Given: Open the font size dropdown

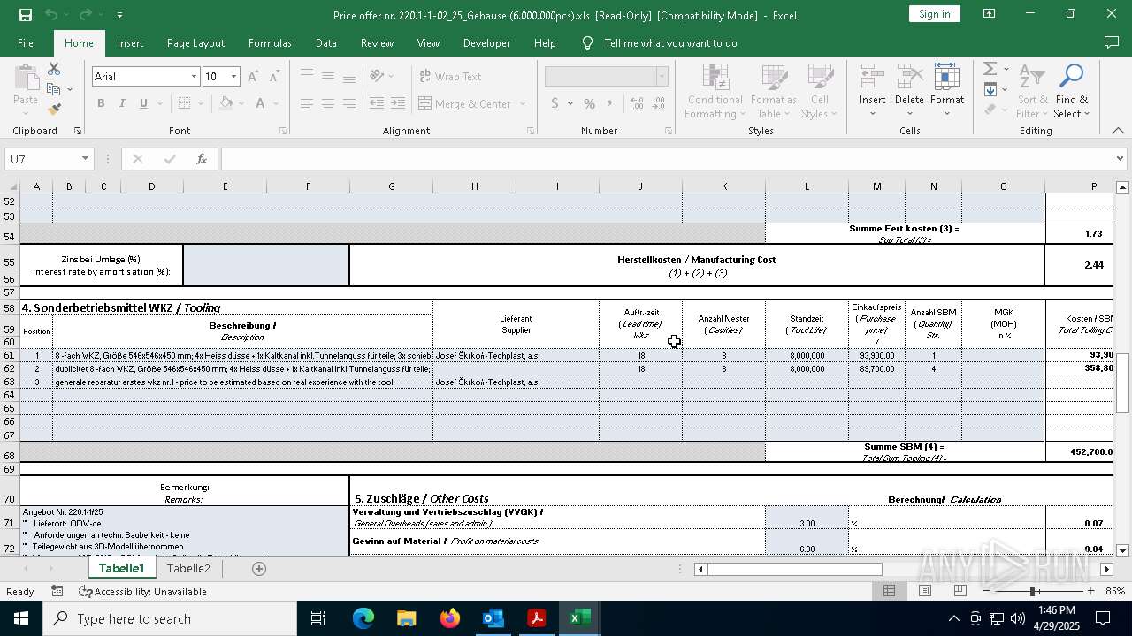Looking at the screenshot, I should coord(233,77).
